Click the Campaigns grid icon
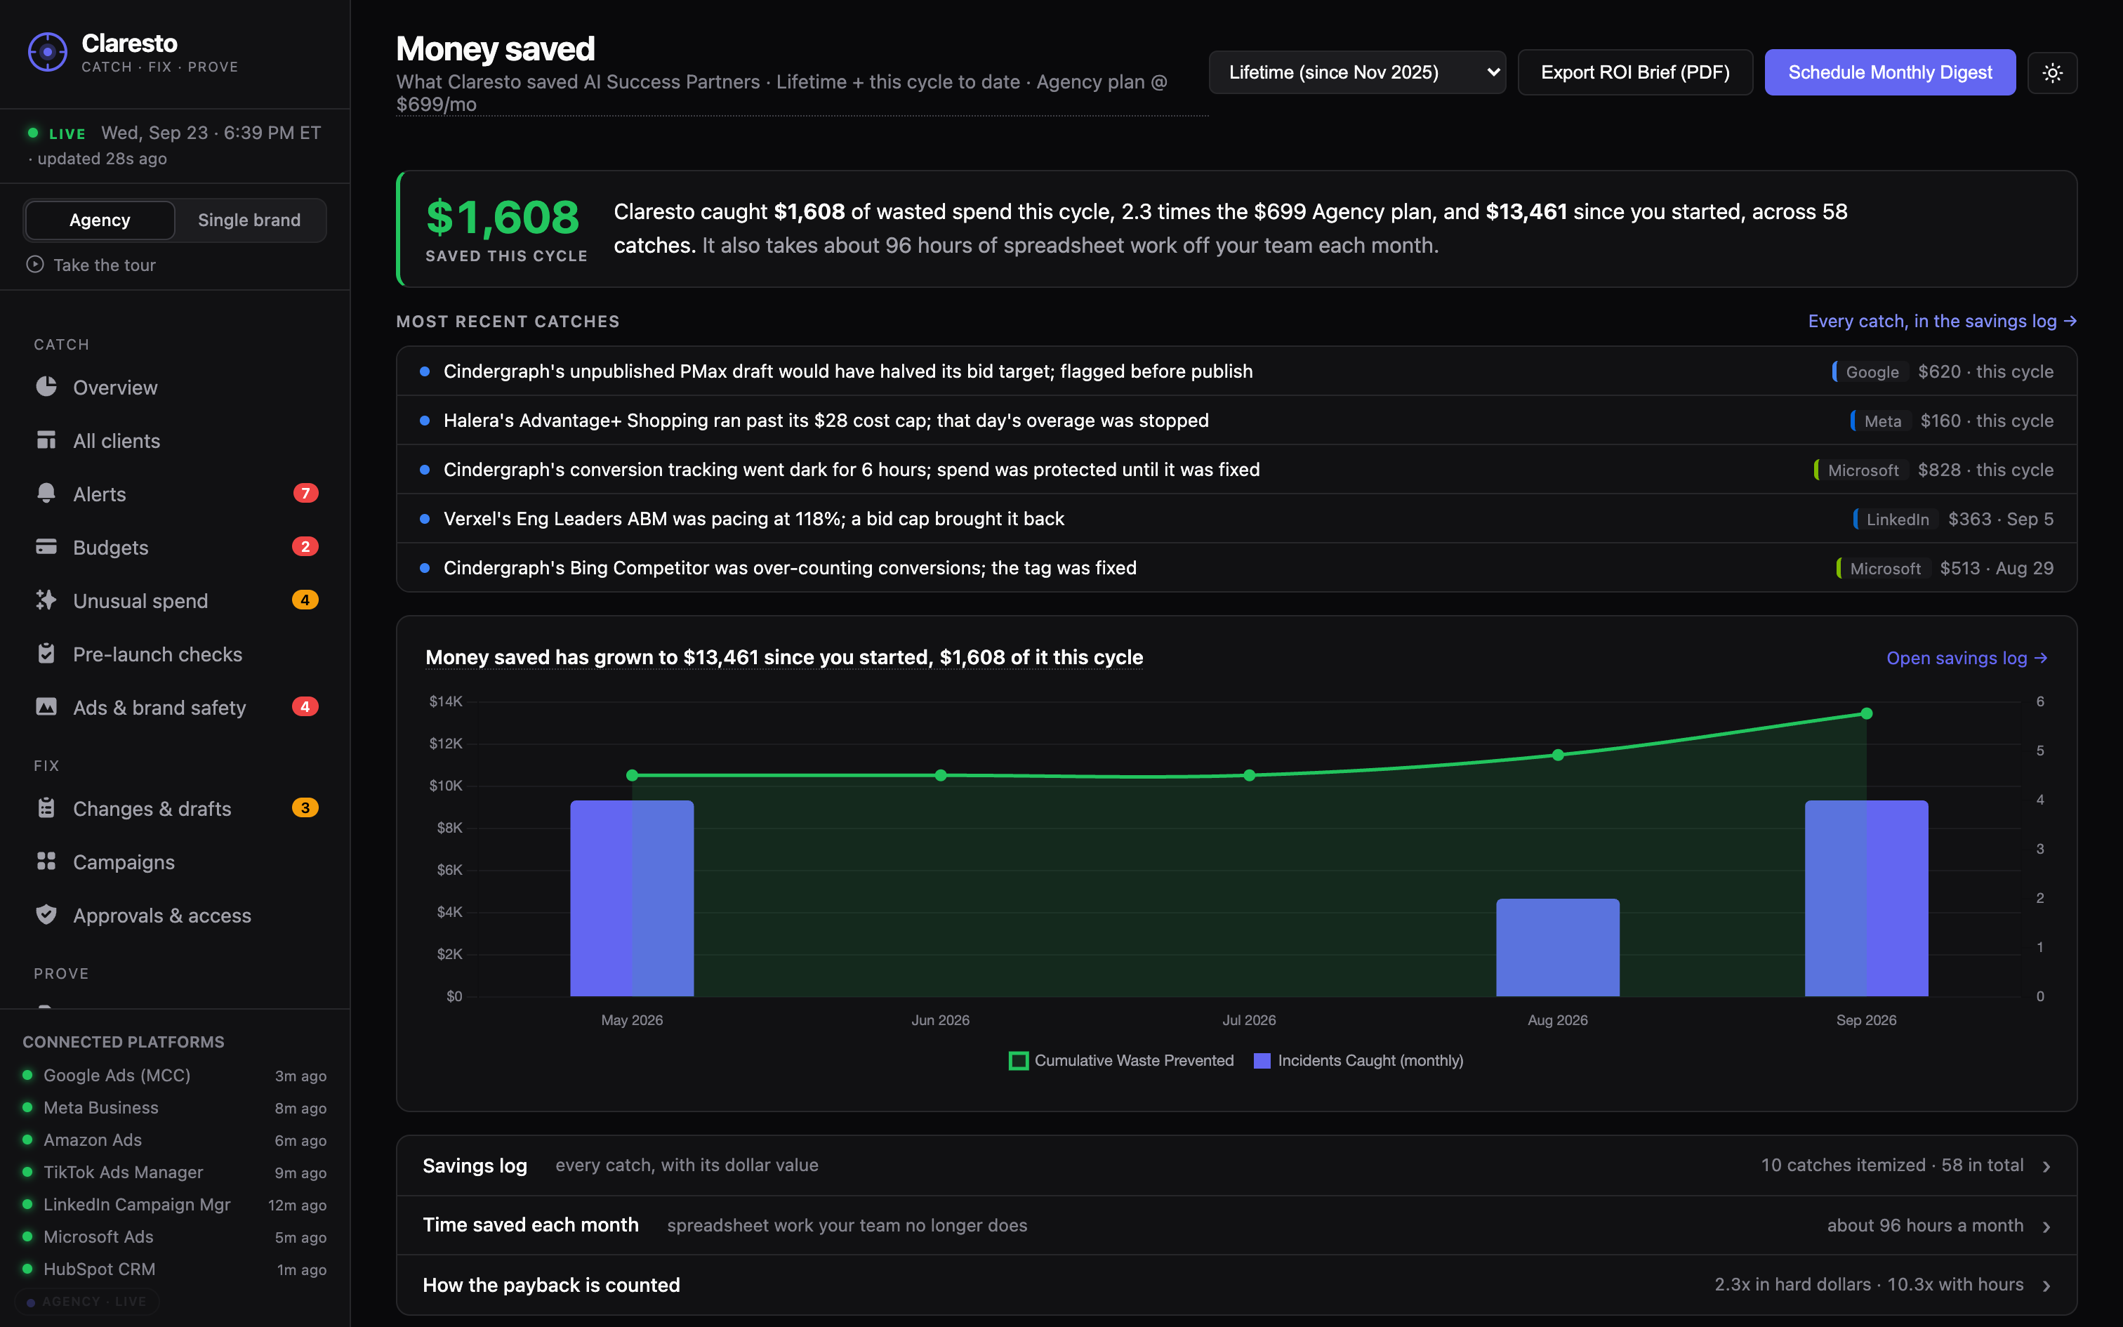2123x1327 pixels. [x=46, y=862]
